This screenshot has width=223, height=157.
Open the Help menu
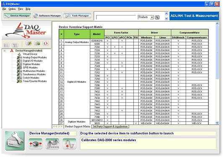[x=28, y=9]
